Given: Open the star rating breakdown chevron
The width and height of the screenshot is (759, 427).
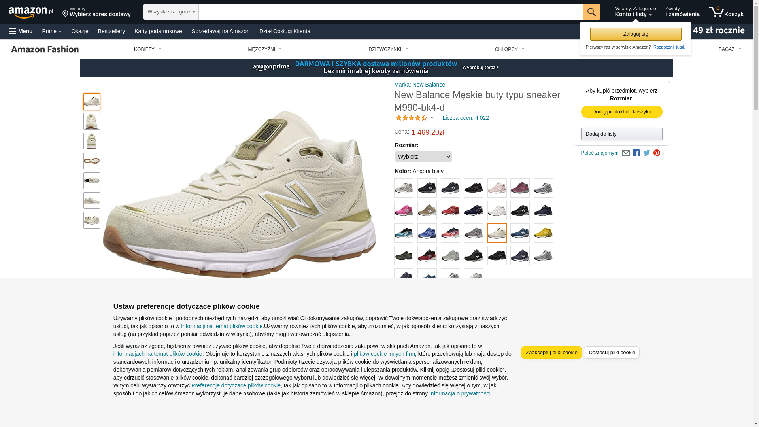Looking at the screenshot, I should (432, 118).
